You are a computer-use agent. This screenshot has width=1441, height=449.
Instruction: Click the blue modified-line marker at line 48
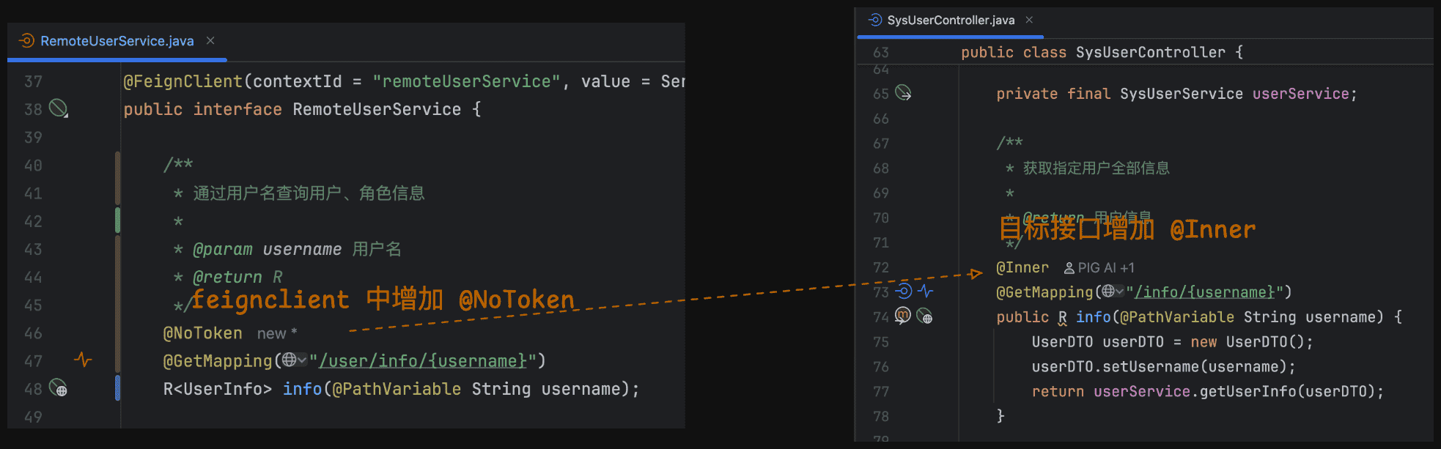[x=117, y=388]
